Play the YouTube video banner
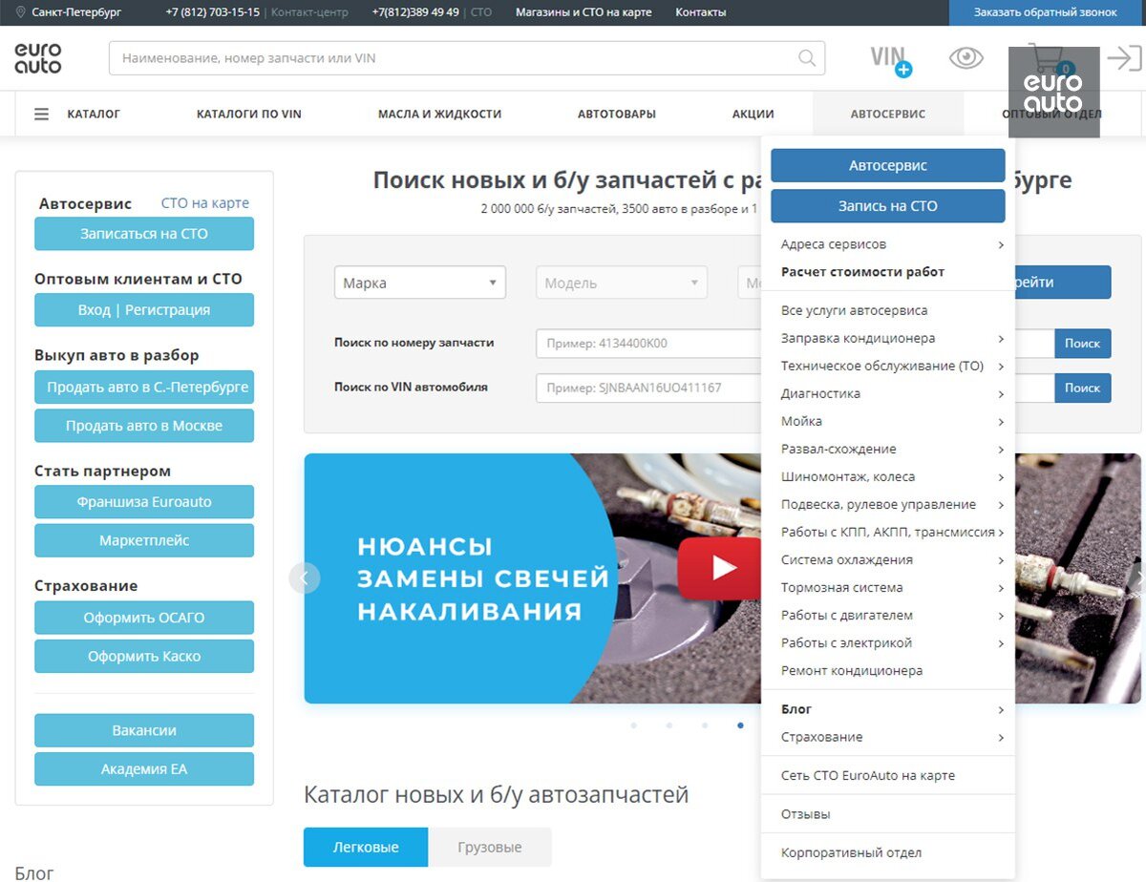 pyautogui.click(x=722, y=568)
